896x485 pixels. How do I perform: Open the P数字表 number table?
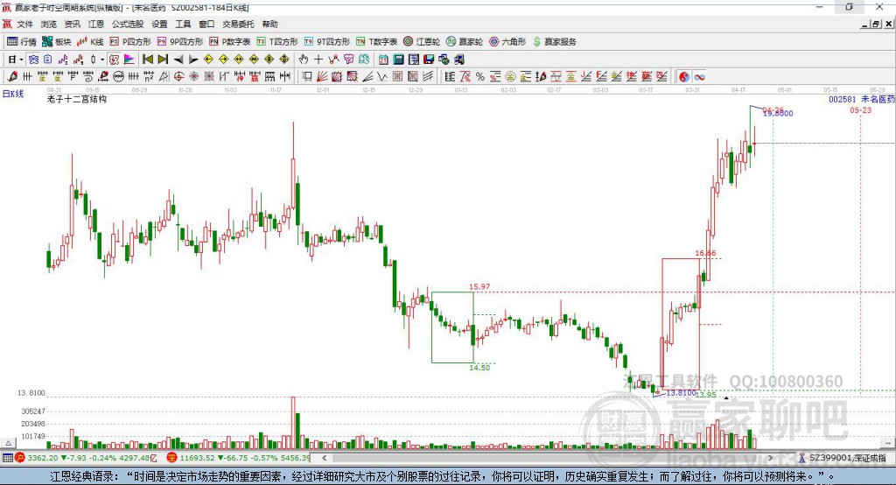point(230,42)
